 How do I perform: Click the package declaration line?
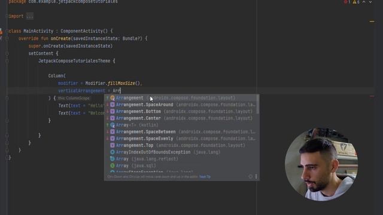click(63, 2)
